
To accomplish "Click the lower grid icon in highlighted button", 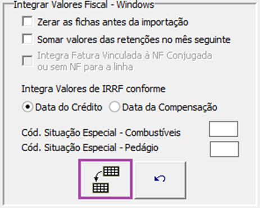I will 101,188.
